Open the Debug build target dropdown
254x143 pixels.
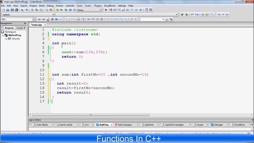100,10
